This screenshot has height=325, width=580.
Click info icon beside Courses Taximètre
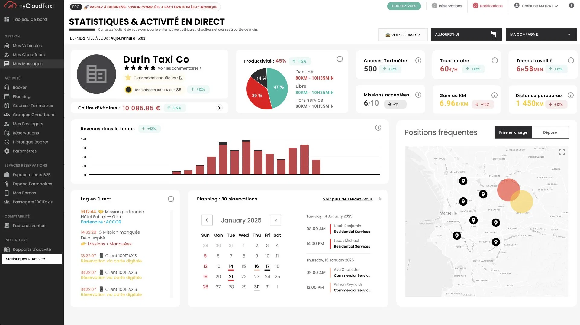click(418, 60)
